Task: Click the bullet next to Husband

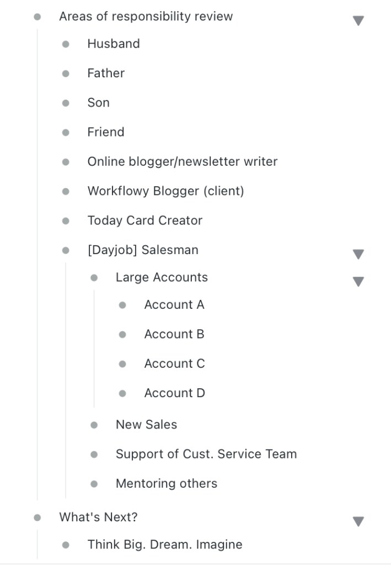Action: click(66, 44)
